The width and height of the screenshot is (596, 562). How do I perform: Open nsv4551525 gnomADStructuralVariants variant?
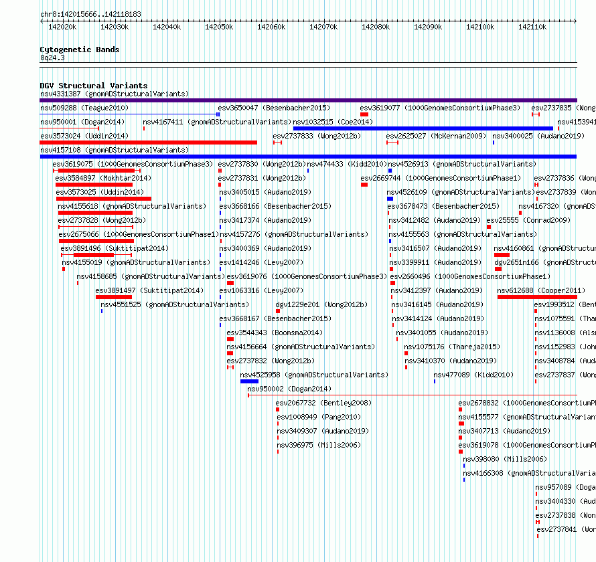[x=175, y=304]
